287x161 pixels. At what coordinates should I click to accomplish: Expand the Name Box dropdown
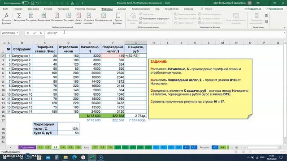click(x=17, y=33)
